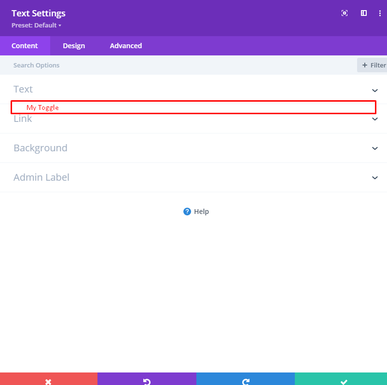This screenshot has width=387, height=385.
Task: Redo the last change
Action: tap(246, 382)
